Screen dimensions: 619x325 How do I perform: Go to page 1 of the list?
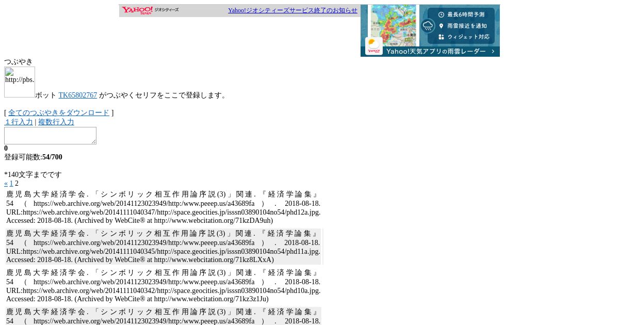11,184
